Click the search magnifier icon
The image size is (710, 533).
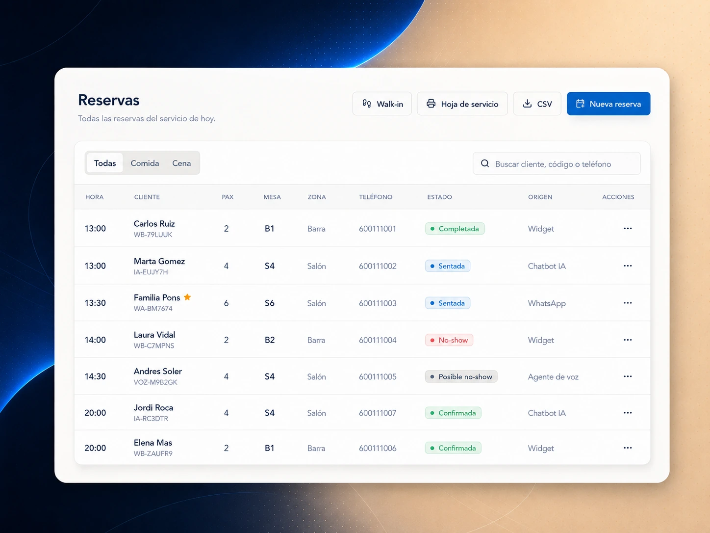coord(485,163)
